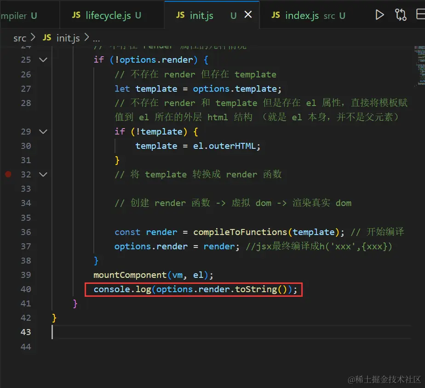Collapse the fold at line 32

coord(43,175)
